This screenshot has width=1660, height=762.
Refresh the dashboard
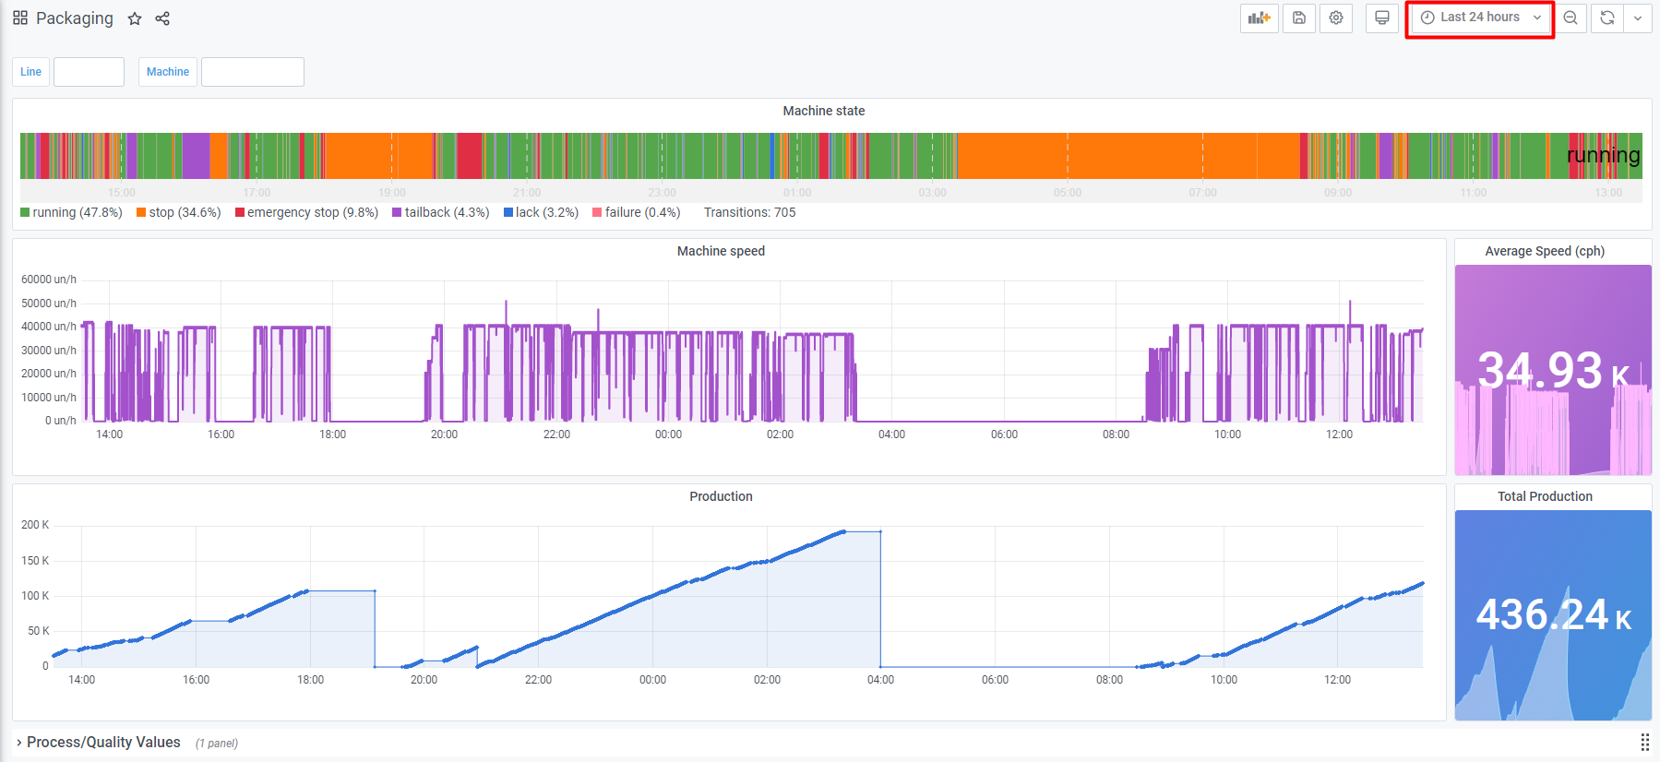point(1606,18)
